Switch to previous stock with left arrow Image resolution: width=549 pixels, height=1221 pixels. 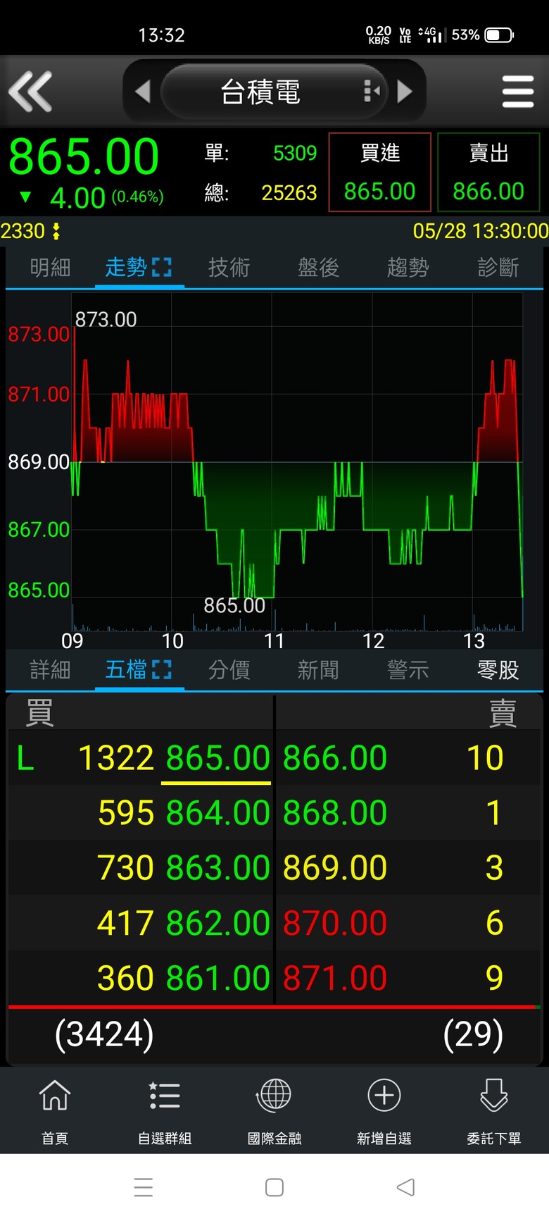143,92
